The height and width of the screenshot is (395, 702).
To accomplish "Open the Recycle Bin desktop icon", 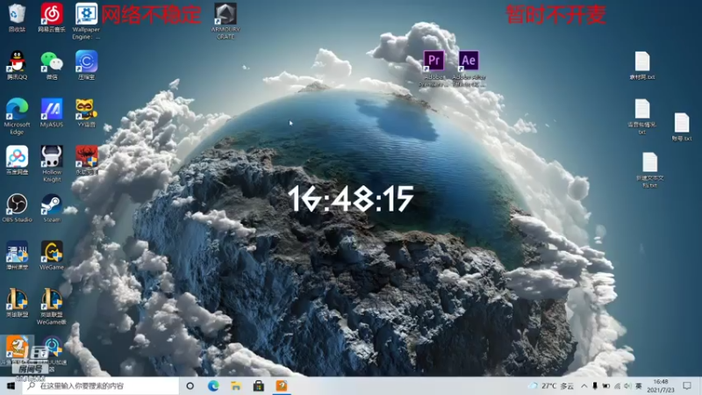I will coord(17,18).
